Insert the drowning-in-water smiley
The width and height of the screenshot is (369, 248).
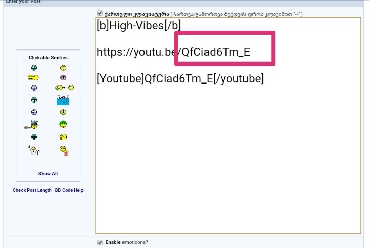point(63,100)
